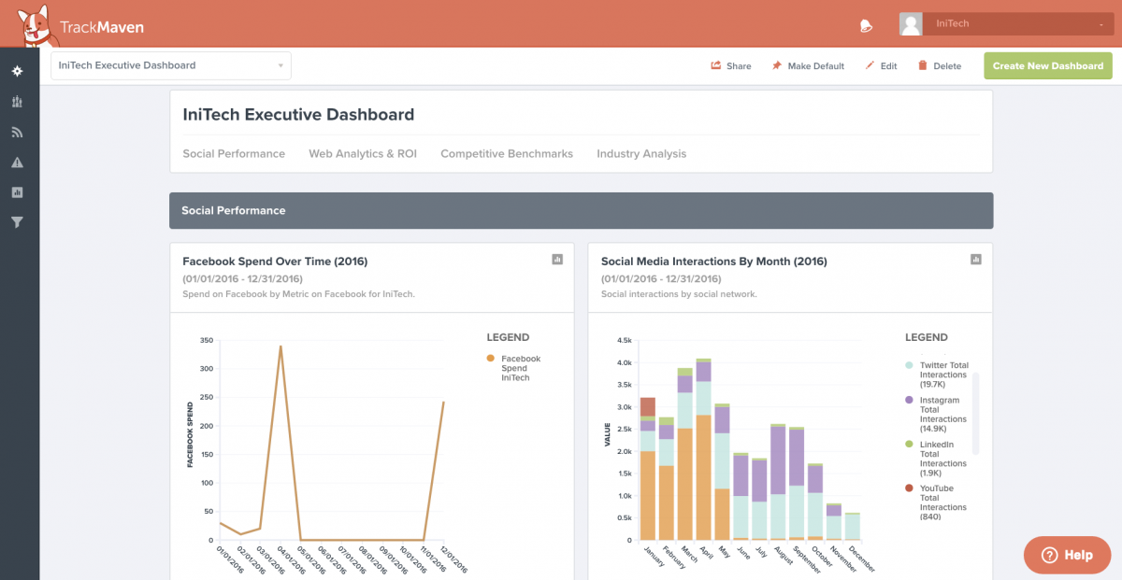Image resolution: width=1122 pixels, height=580 pixels.
Task: Click the Create New Dashboard button
Action: (1047, 65)
